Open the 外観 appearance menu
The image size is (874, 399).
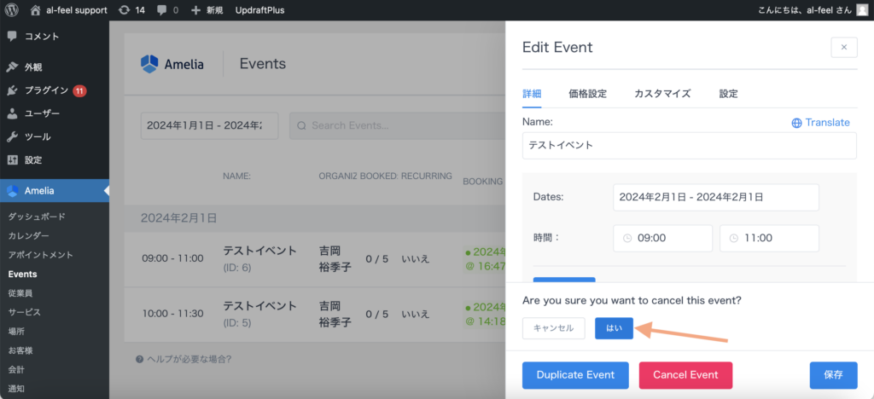coord(33,67)
